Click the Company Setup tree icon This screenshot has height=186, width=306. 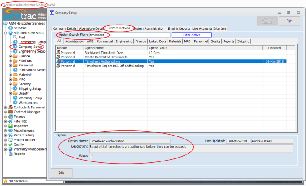(15, 47)
